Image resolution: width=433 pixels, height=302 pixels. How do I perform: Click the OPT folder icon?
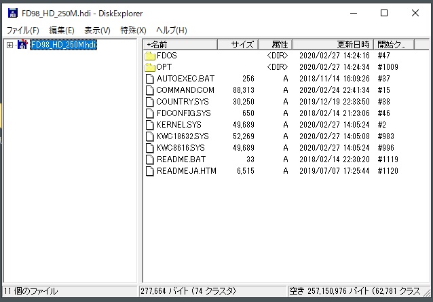click(150, 67)
